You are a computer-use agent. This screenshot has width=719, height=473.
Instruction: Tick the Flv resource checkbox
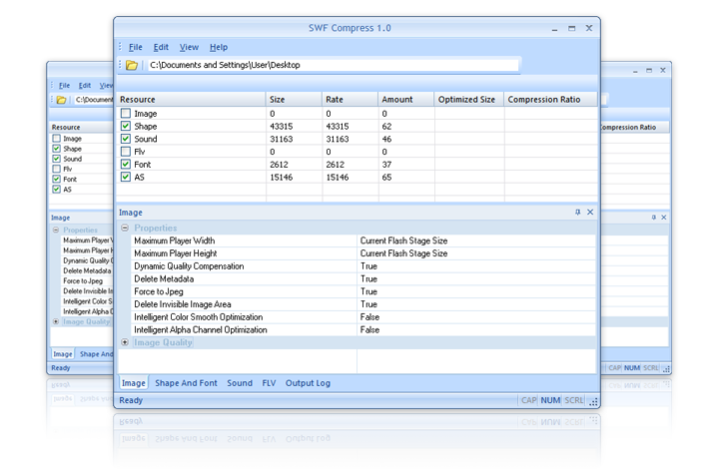(x=125, y=152)
